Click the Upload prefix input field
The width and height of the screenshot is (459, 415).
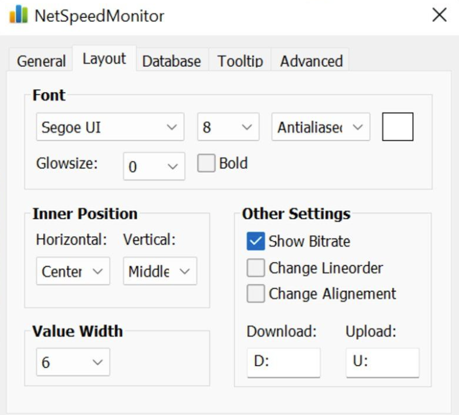(x=383, y=363)
